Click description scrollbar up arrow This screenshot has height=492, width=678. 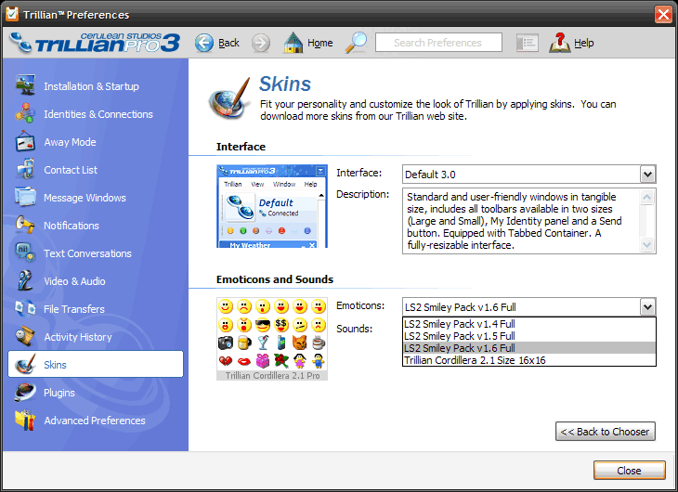[646, 198]
